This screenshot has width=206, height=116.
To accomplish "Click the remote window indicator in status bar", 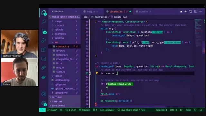I will (x=42, y=110).
